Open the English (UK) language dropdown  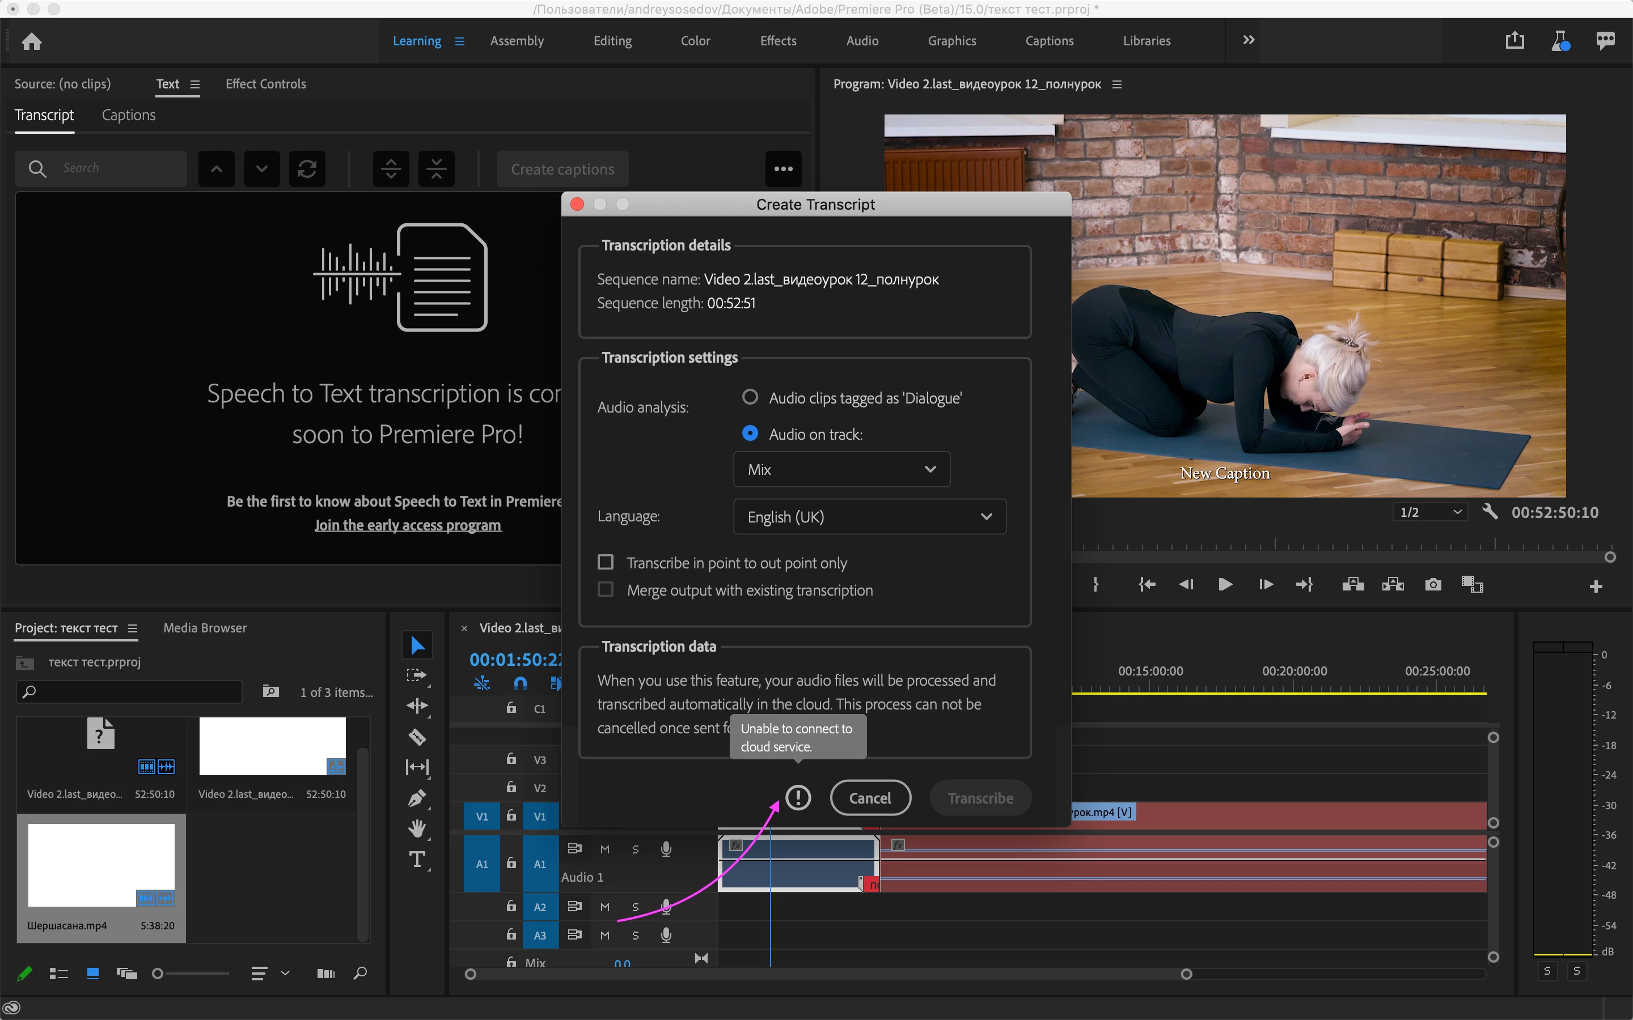coord(869,517)
